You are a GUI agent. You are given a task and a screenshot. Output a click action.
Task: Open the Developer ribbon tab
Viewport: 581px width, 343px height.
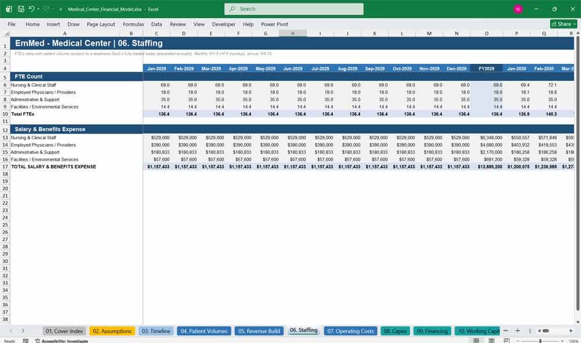pyautogui.click(x=224, y=24)
